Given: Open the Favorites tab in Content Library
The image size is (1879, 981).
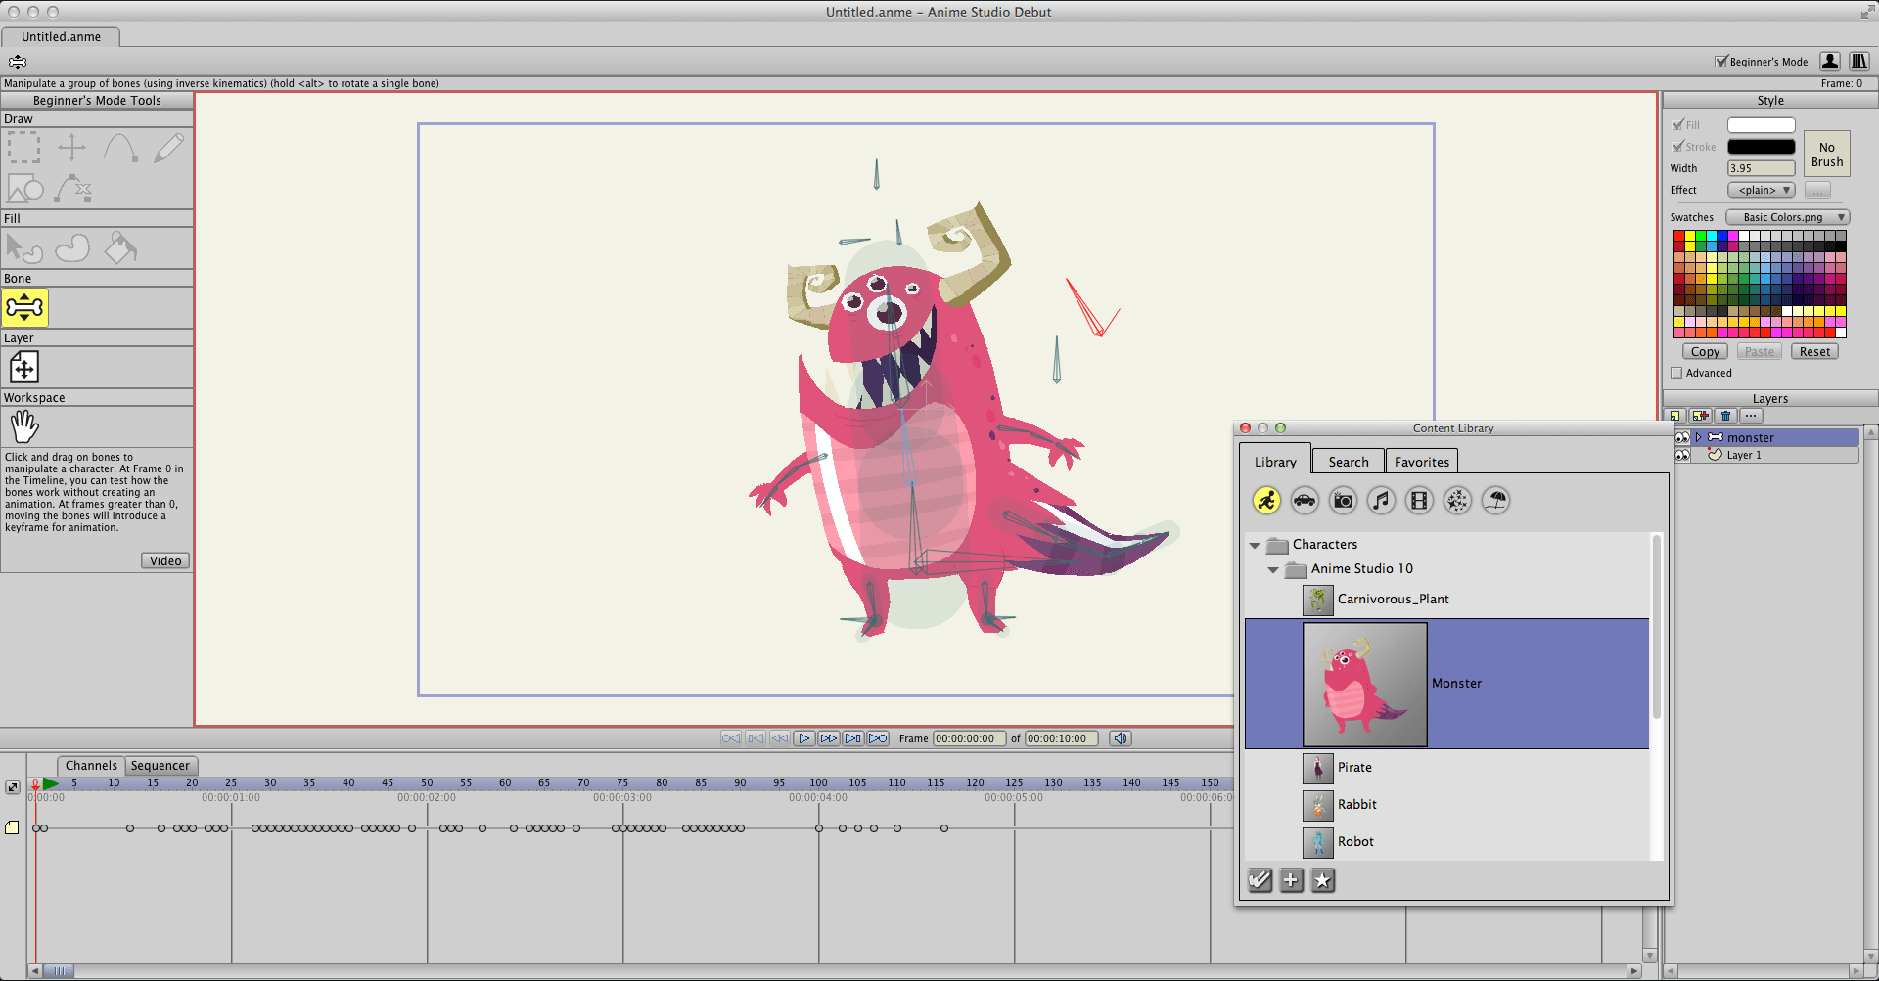Looking at the screenshot, I should point(1422,462).
